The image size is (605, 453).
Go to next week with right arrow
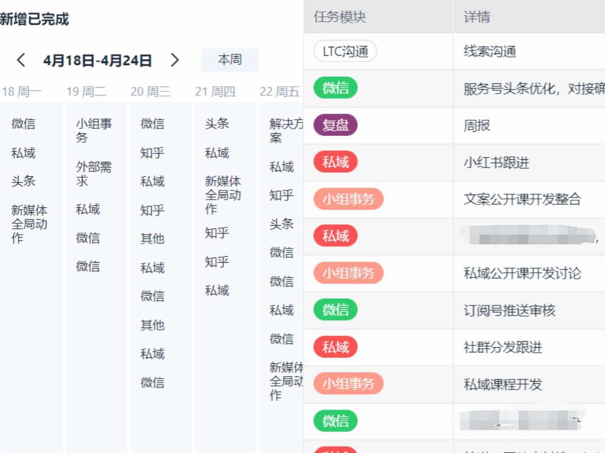pos(174,60)
